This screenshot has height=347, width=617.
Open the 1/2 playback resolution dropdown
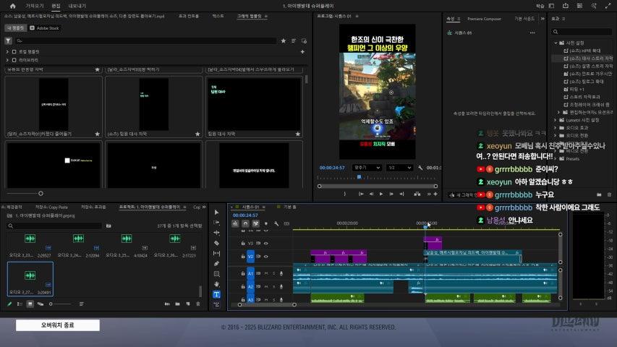[399, 167]
